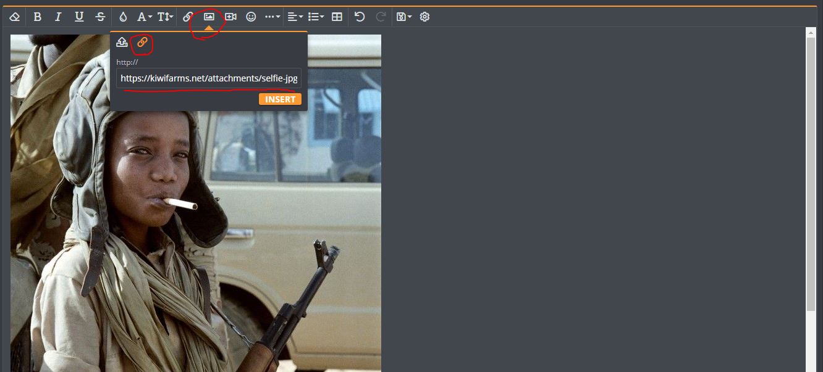Expand the more options ellipsis menu
Viewport: 823px width, 372px height.
(x=272, y=17)
